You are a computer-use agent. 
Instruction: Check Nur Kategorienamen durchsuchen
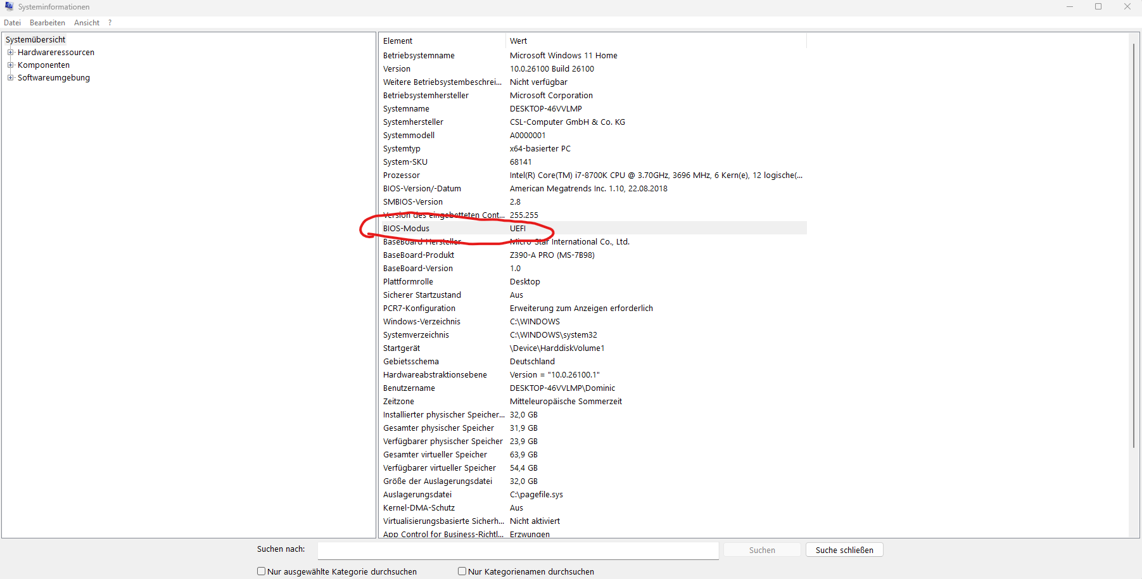point(462,571)
